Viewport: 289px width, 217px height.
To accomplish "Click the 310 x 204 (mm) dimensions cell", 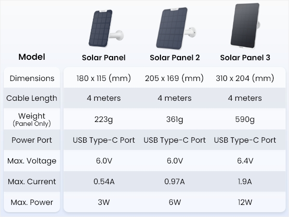I will (x=245, y=78).
